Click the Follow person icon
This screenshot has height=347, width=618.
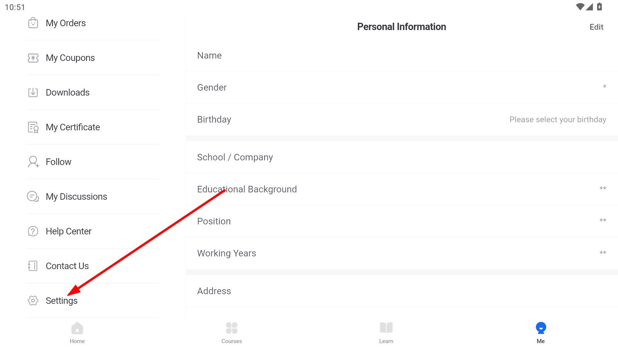[x=33, y=162]
